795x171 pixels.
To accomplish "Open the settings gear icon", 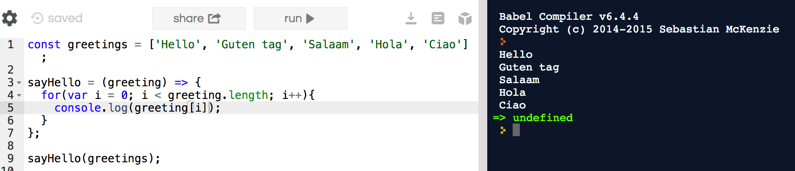I will pos(10,18).
